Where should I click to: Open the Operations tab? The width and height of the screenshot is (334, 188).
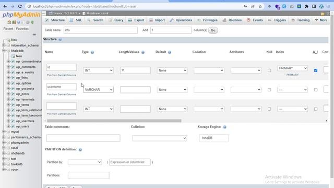pos(181,20)
